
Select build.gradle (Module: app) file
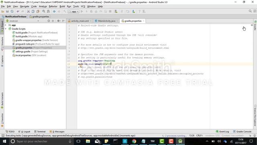(27, 37)
